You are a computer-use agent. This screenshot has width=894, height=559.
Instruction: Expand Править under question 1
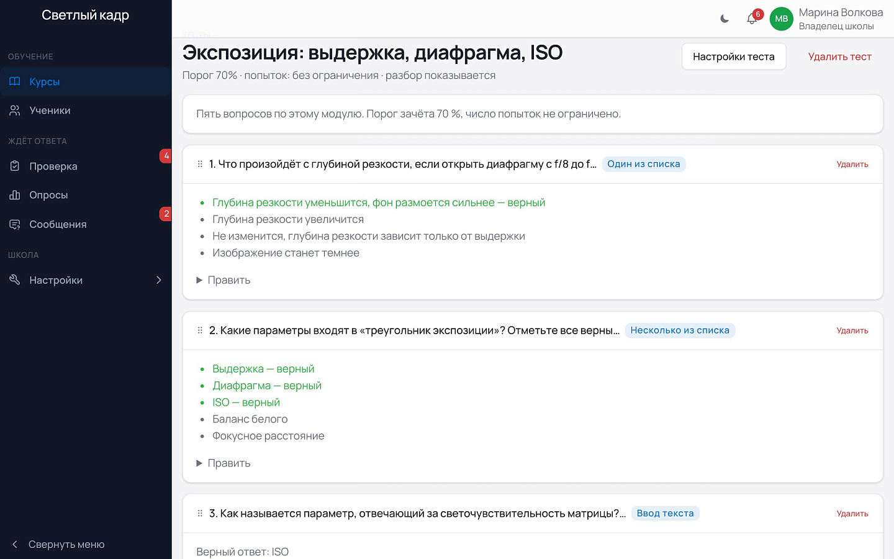223,280
